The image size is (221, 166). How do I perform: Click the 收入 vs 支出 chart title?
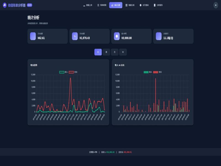[x=120, y=65]
